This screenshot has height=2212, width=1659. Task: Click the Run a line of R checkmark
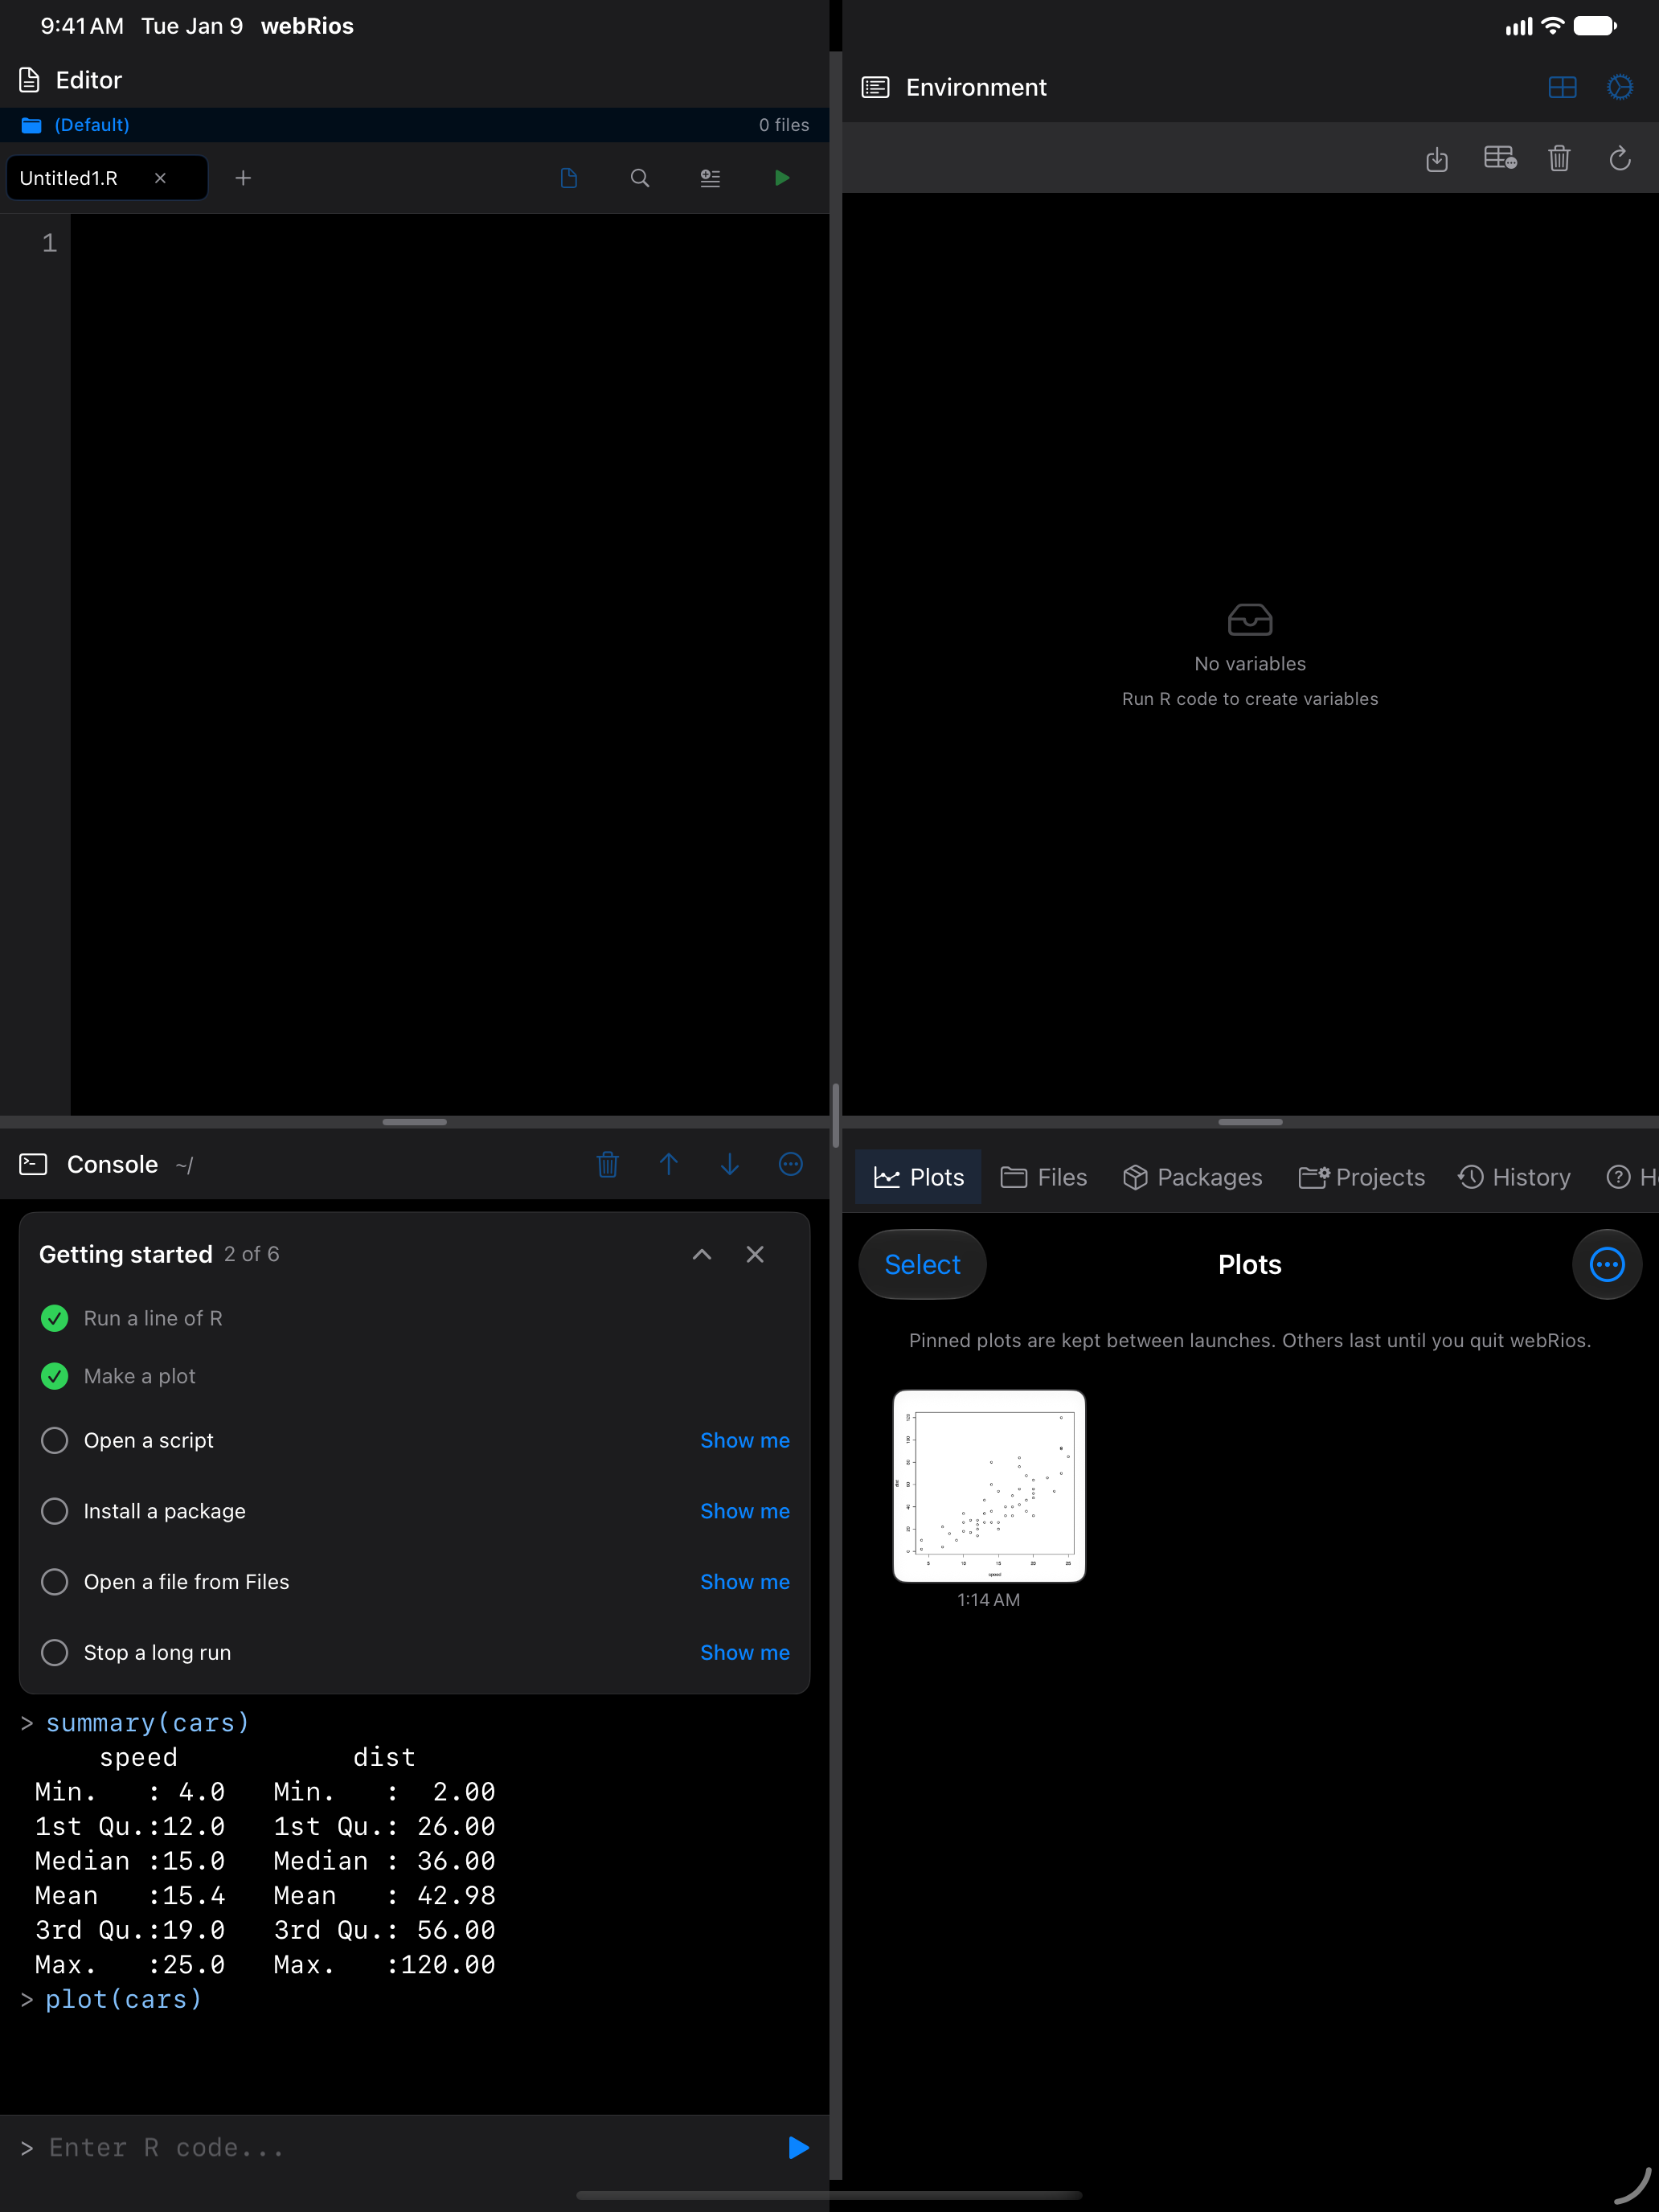55,1318
